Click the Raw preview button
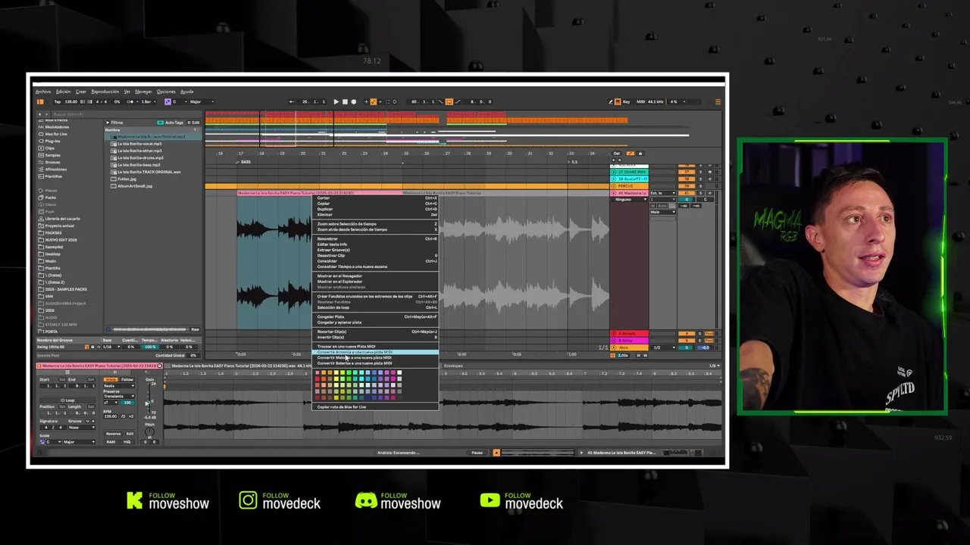This screenshot has width=970, height=545. (x=195, y=329)
